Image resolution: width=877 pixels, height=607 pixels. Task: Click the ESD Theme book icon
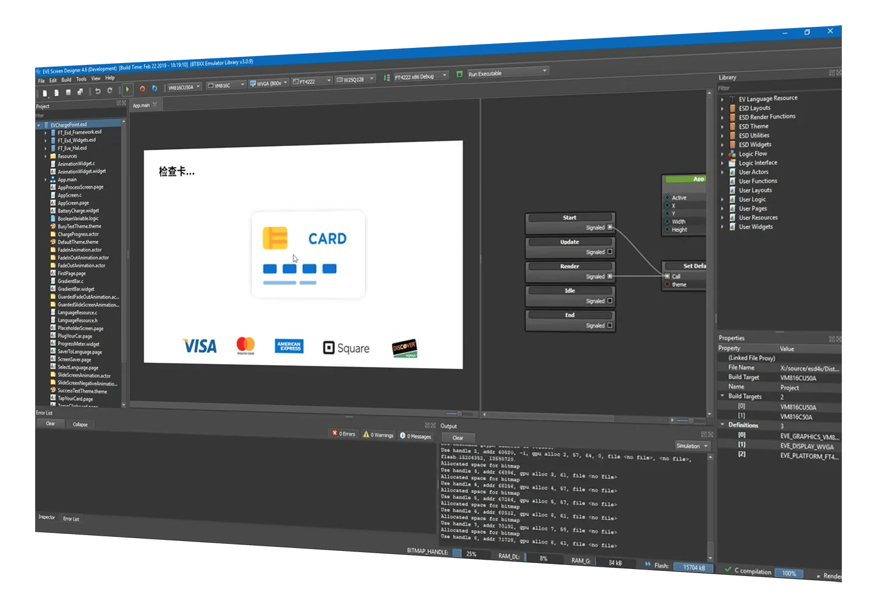[732, 126]
